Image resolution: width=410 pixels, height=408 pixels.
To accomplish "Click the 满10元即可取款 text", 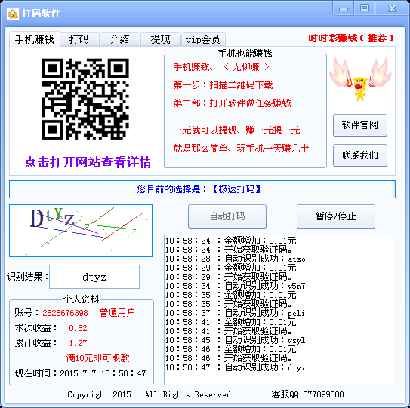I will [97, 358].
